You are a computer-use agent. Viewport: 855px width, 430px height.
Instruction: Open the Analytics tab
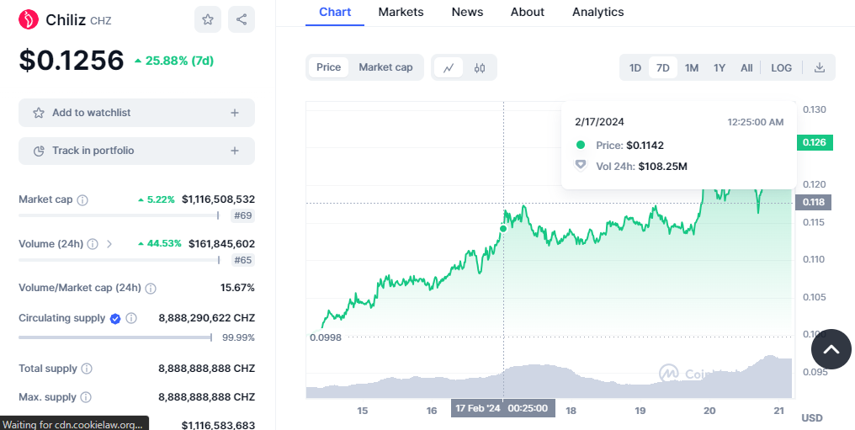pos(598,12)
